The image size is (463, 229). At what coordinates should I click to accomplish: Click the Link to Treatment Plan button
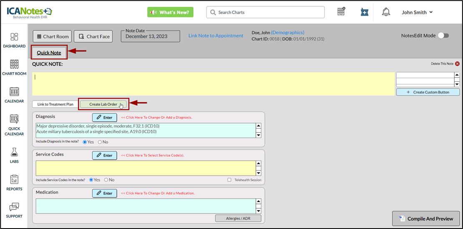click(55, 104)
